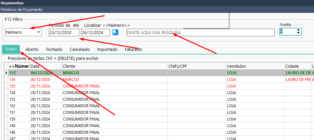Image resolution: width=314 pixels, height=140 pixels.
Task: Sort by the Vendedor column header
Action: 255,66
